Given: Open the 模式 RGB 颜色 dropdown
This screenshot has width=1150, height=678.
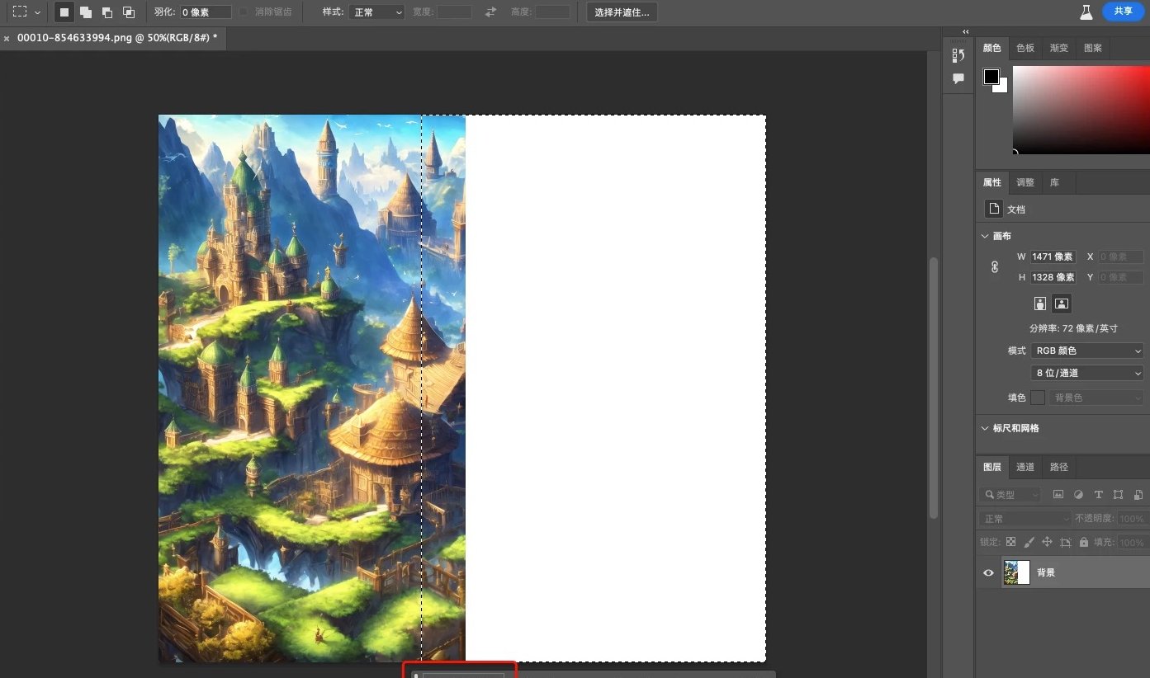Looking at the screenshot, I should pos(1088,351).
